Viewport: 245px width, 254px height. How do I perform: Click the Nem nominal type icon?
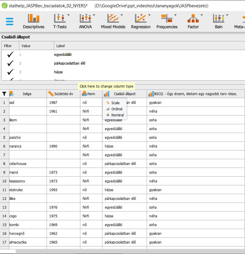click(x=84, y=94)
